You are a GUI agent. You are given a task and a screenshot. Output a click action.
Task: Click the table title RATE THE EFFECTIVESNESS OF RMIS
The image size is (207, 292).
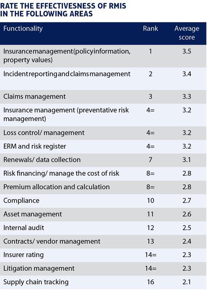click(x=63, y=6)
